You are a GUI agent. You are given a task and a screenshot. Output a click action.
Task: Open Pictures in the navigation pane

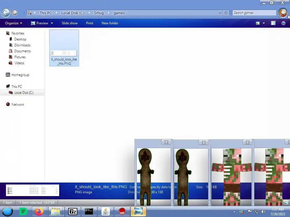click(20, 57)
